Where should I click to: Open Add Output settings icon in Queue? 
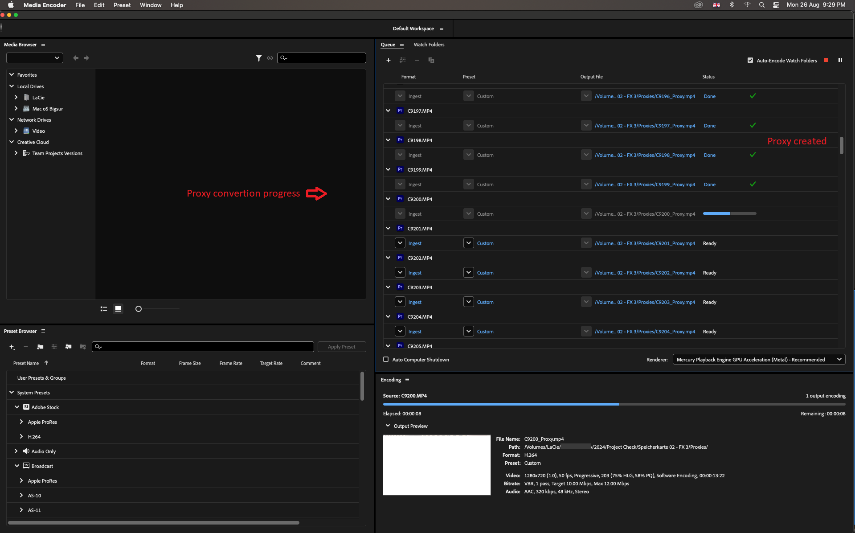[x=402, y=60]
